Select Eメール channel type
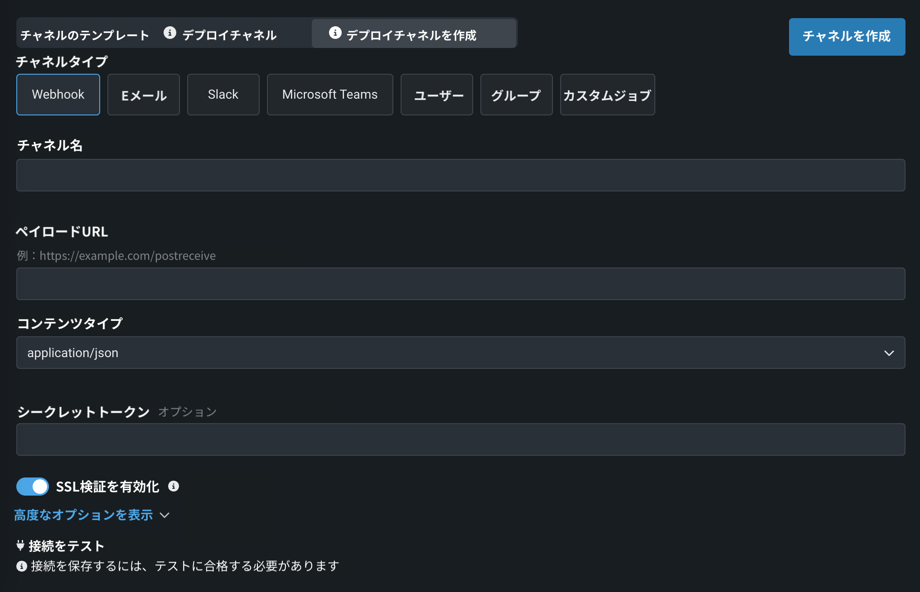Image resolution: width=920 pixels, height=592 pixels. [x=144, y=95]
